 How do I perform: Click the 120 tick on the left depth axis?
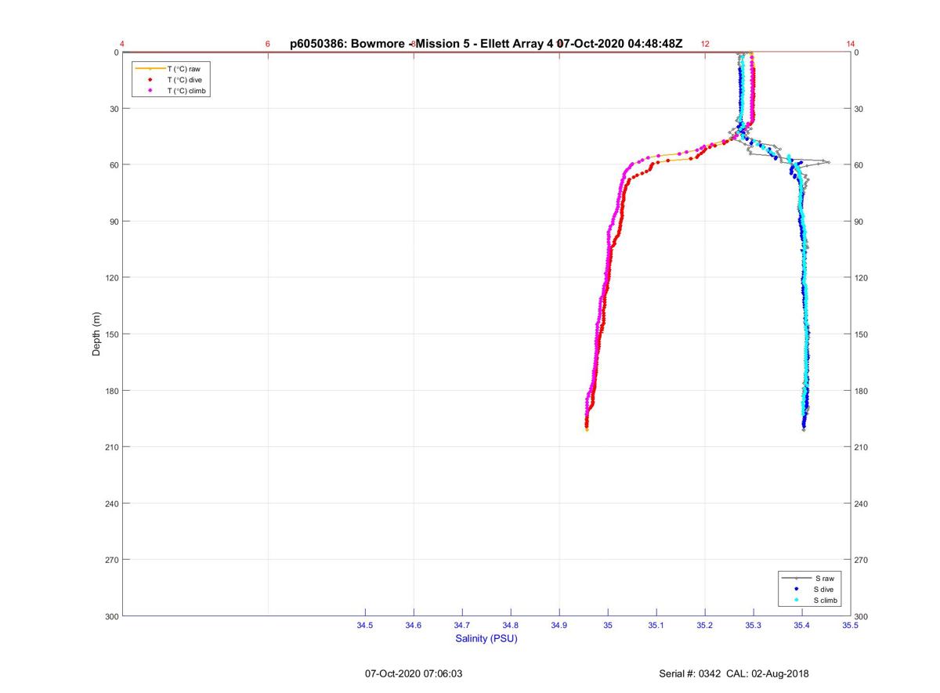(x=112, y=278)
